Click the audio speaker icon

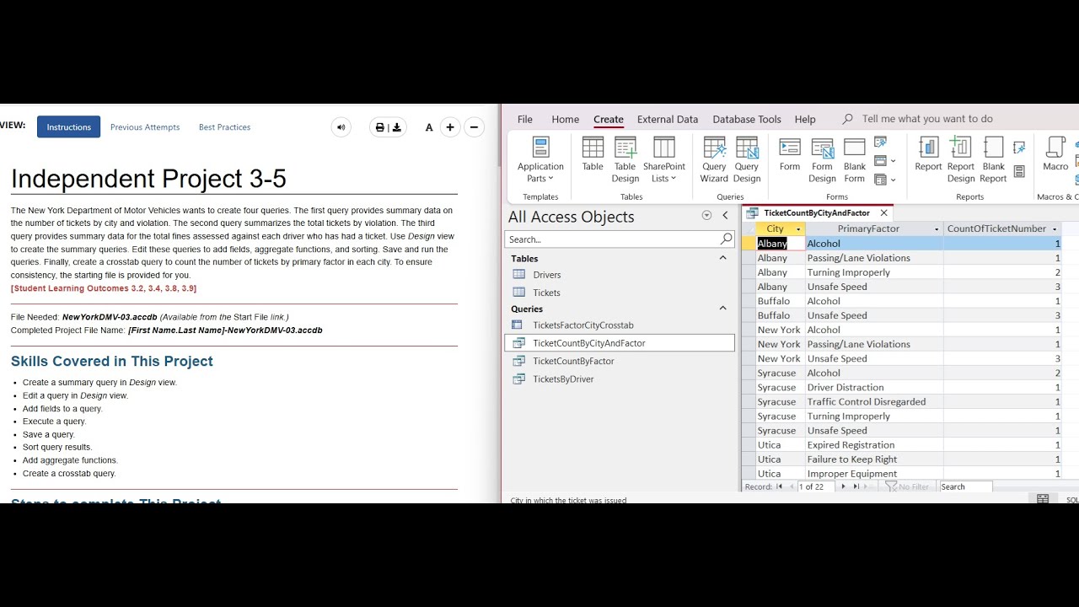click(341, 127)
